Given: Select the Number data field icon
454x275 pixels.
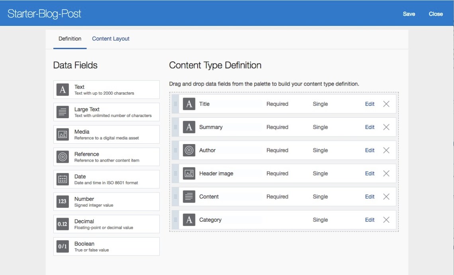Looking at the screenshot, I should (63, 201).
